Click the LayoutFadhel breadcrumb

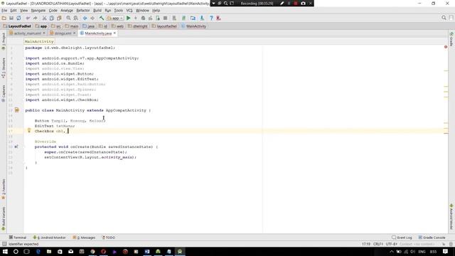pyautogui.click(x=17, y=26)
